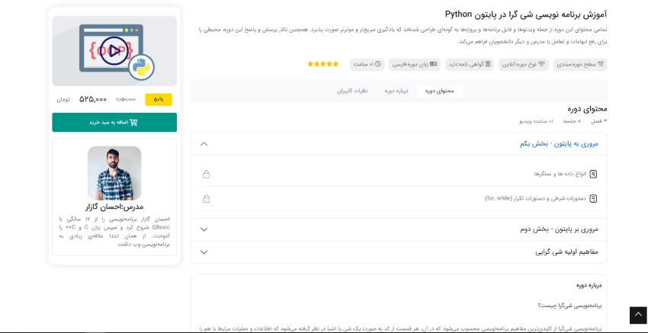648x333 pixels.
Task: Click the 50% discount badge
Action: coord(159,100)
